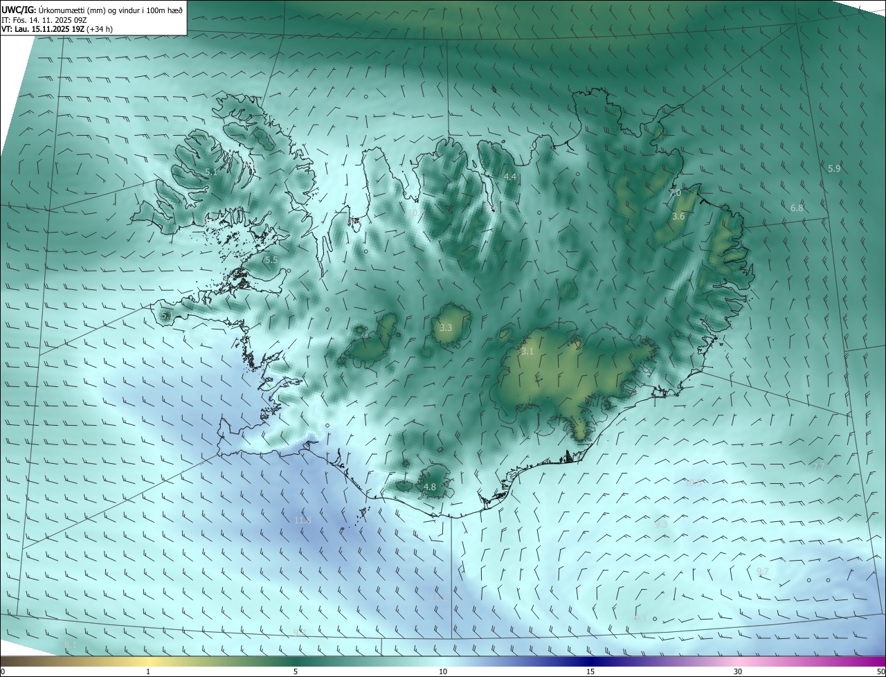Click the 10.5 value southeast of Iceland
Screen dimensions: 886x677
693,483
